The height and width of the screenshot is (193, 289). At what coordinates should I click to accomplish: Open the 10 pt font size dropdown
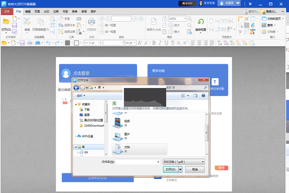[135, 43]
